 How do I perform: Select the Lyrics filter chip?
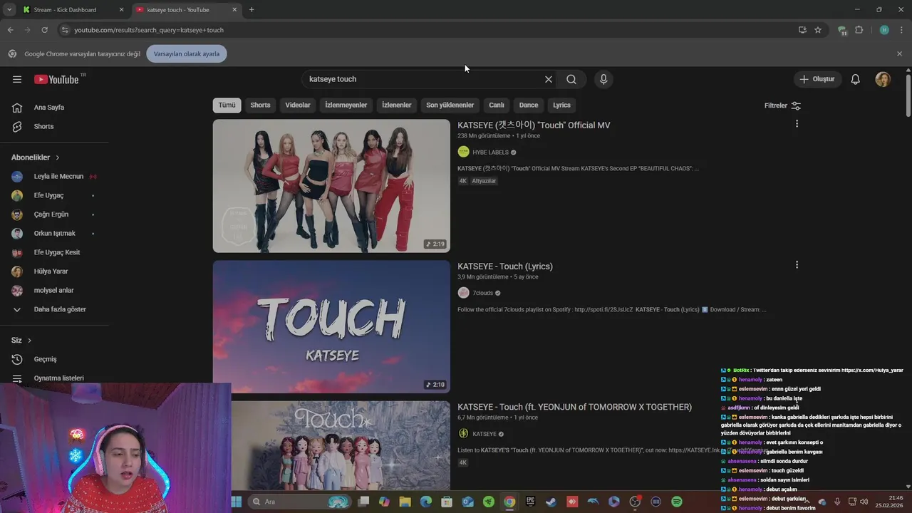click(561, 105)
